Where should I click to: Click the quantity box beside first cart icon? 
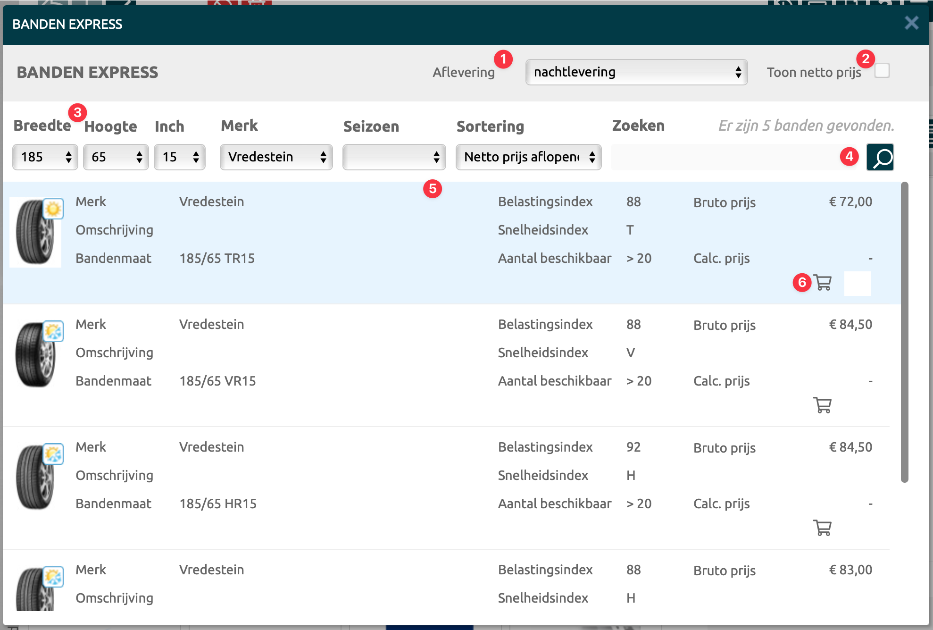click(x=857, y=283)
